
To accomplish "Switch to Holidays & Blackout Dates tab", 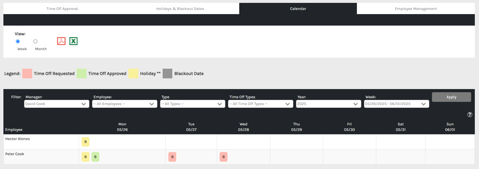I will point(180,9).
